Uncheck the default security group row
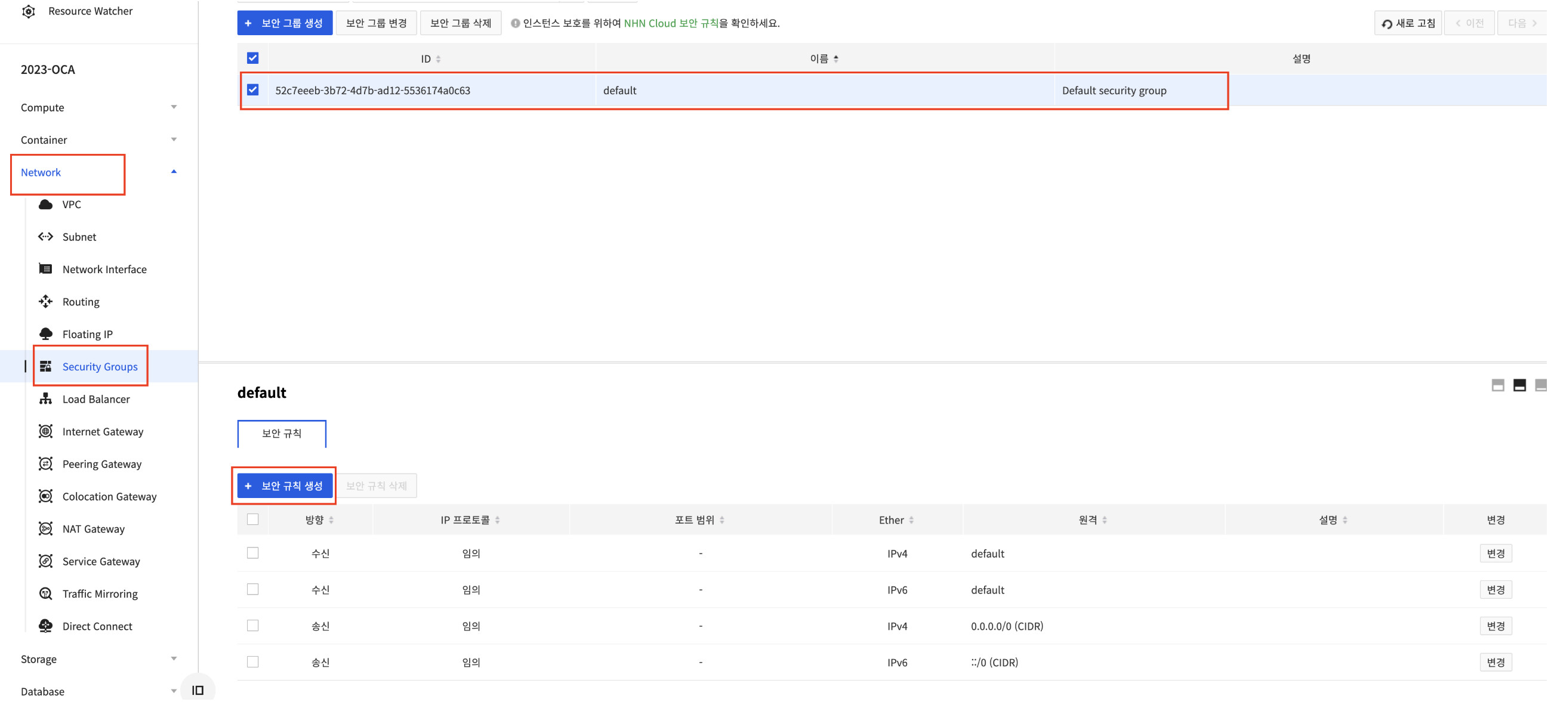Viewport: 1554px width, 705px height. pyautogui.click(x=253, y=91)
